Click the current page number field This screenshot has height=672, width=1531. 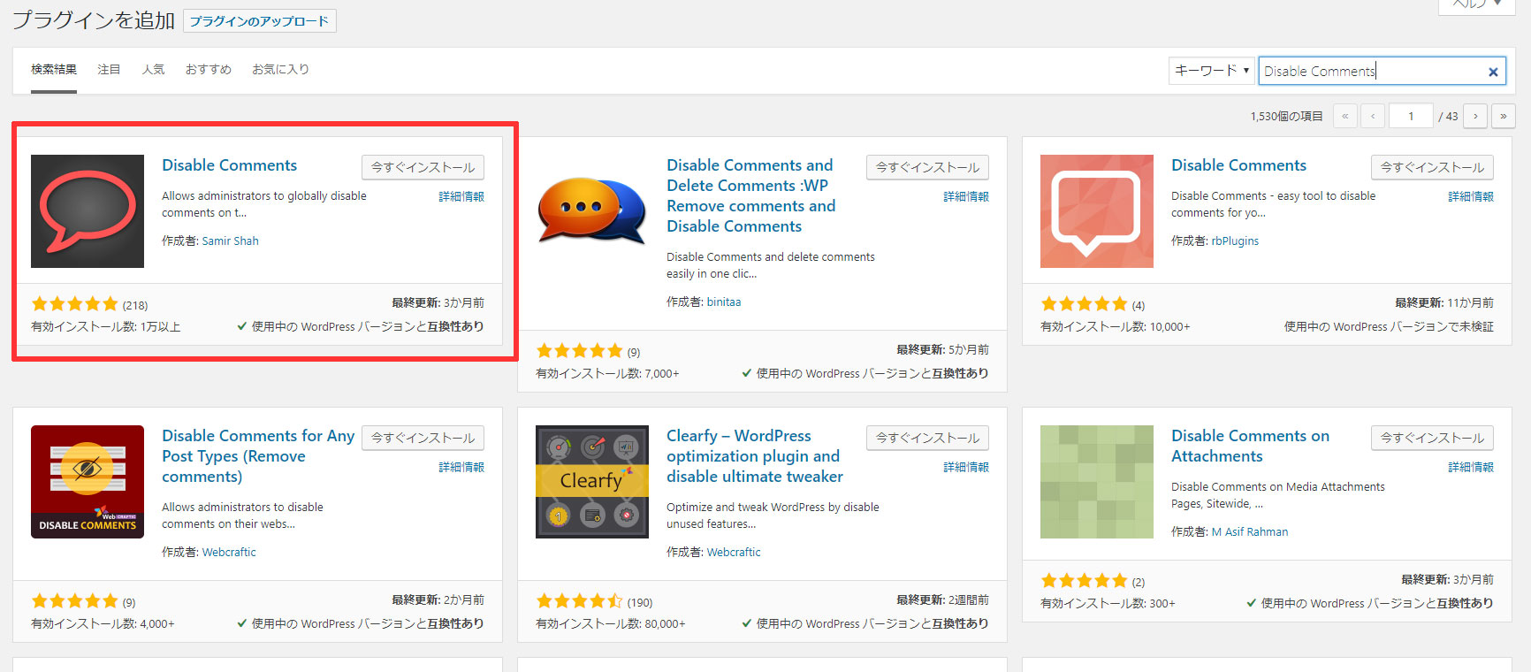(1411, 116)
